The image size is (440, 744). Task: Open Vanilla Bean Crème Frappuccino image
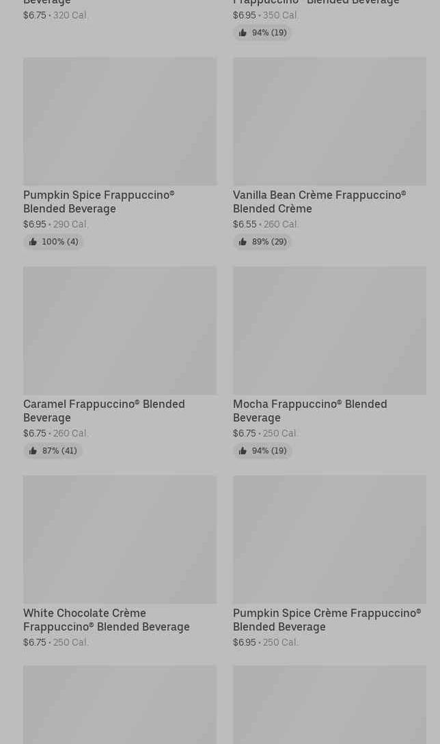[x=329, y=122]
